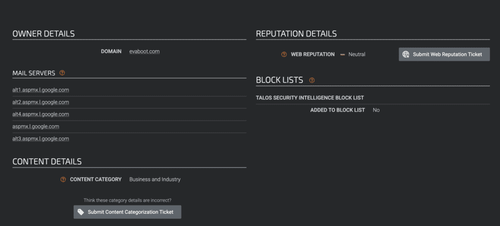Select the Neutral web reputation value
500x226 pixels.
[x=357, y=55]
